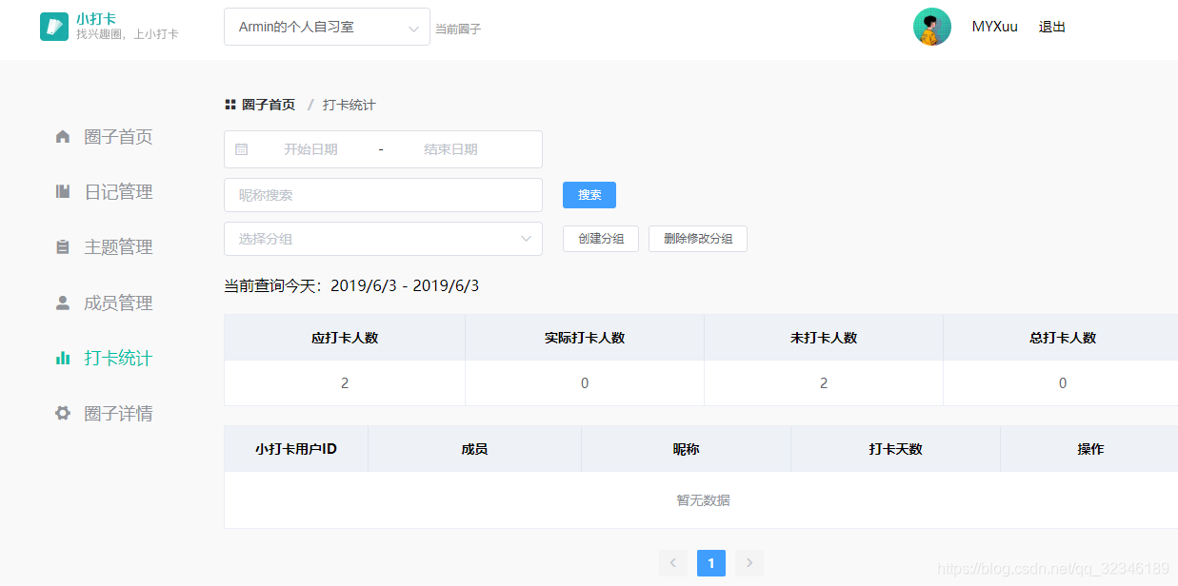Open 圈子首页 in the sidebar
The width and height of the screenshot is (1178, 586).
click(x=118, y=136)
